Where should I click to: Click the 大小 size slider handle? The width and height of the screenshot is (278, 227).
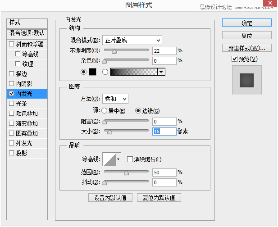[110, 132]
